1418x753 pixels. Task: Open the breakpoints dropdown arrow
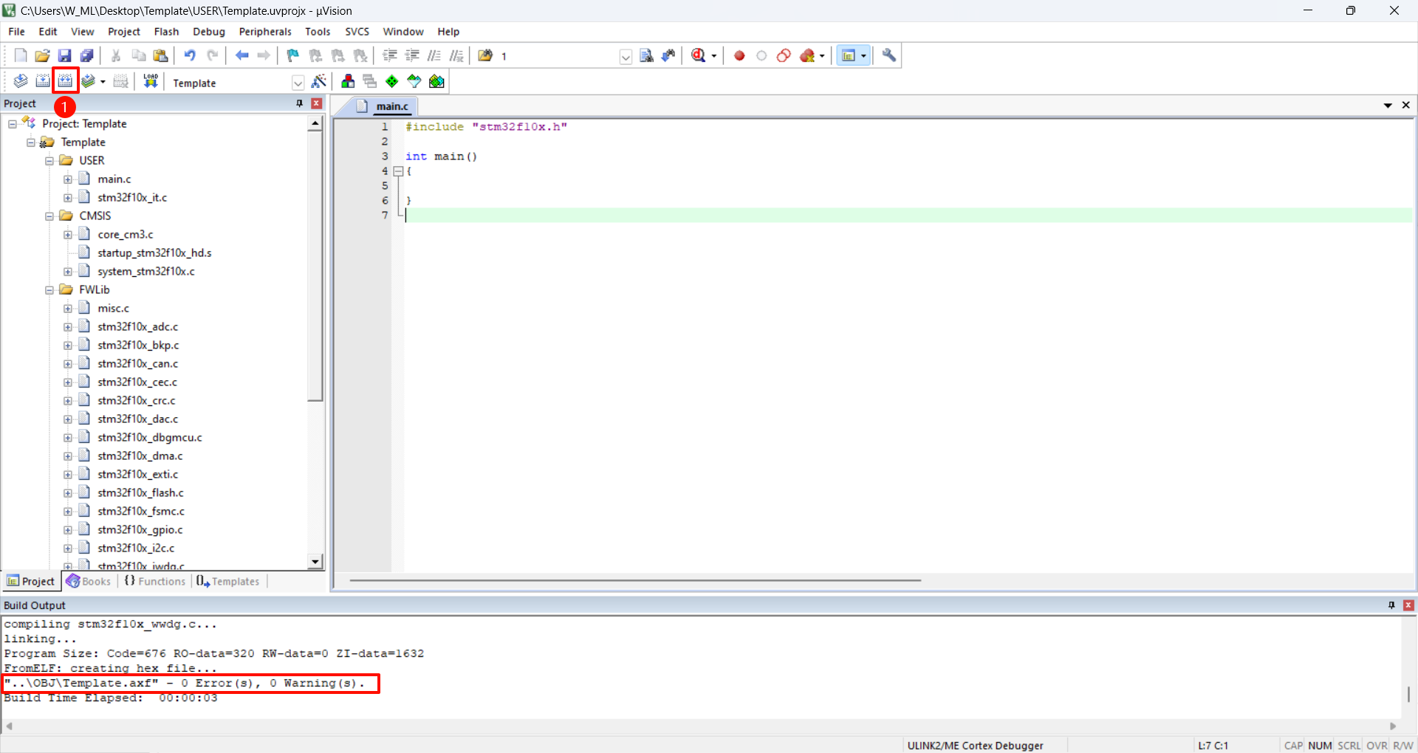pos(822,56)
